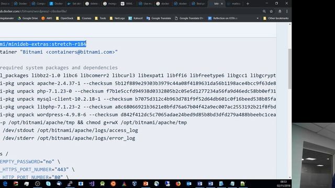Click the page scrollbar thumb
335x188 pixels.
pos(289,68)
